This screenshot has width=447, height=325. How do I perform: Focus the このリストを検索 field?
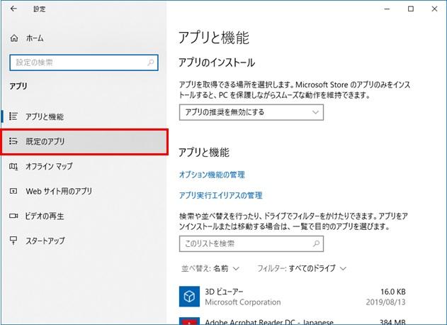(251, 243)
